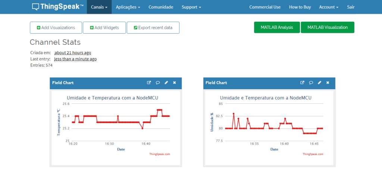Viewport: 382px width, 175px height.
Task: Click the ThingSpeak logo
Action: pyautogui.click(x=58, y=7)
